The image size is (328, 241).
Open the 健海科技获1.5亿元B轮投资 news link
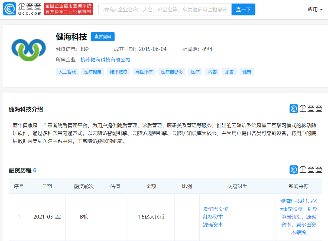point(298,217)
